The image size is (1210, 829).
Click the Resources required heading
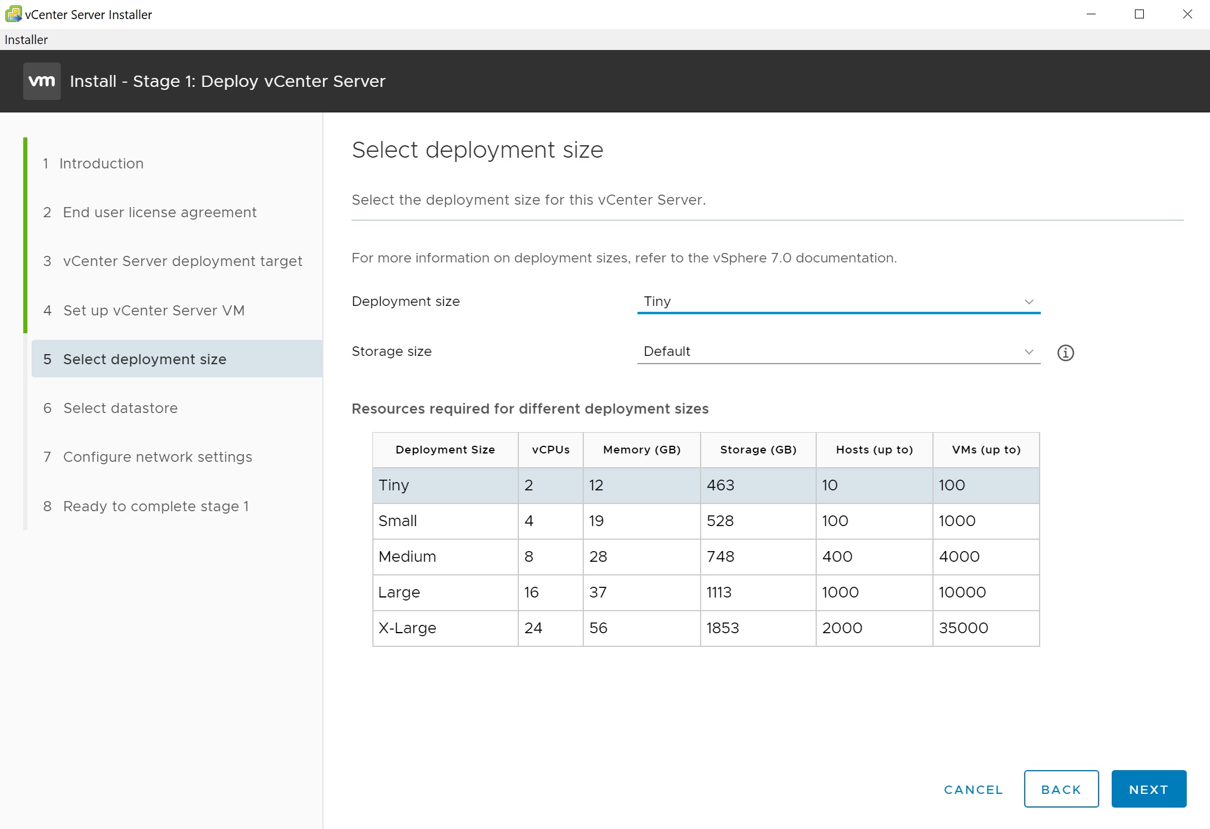pyautogui.click(x=530, y=409)
